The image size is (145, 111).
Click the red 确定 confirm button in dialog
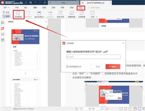click(x=113, y=67)
